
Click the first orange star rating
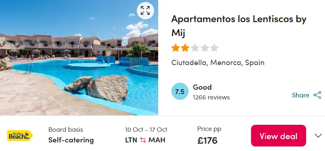[x=175, y=48]
